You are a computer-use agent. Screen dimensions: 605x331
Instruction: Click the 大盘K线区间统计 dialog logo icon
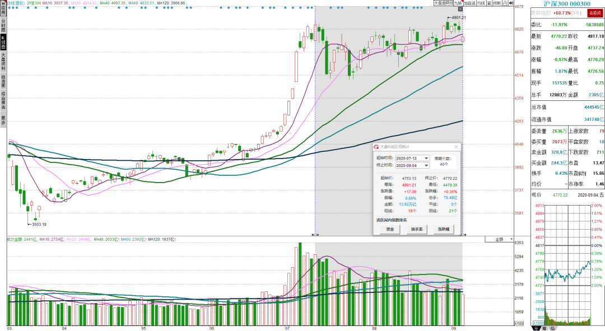[376, 147]
